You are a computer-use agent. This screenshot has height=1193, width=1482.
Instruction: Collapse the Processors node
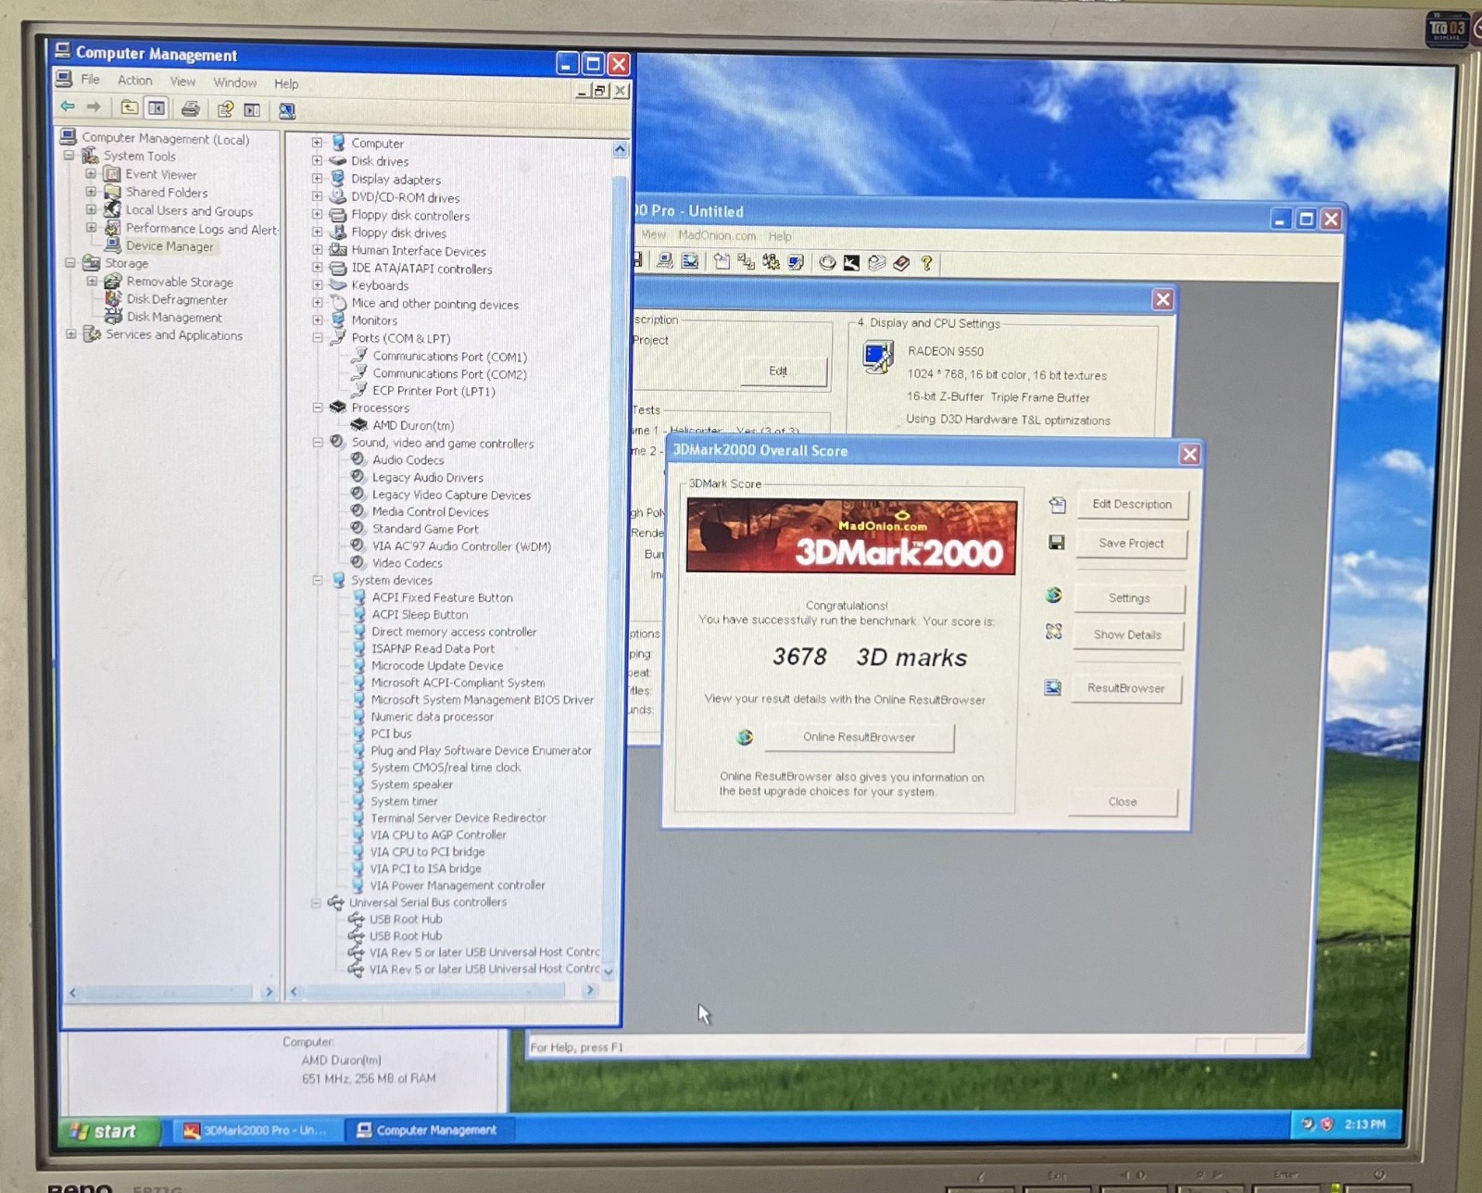[317, 408]
